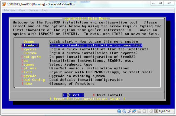The width and height of the screenshot is (176, 116).
Task: Click Exit Install button
Action: point(107,95)
